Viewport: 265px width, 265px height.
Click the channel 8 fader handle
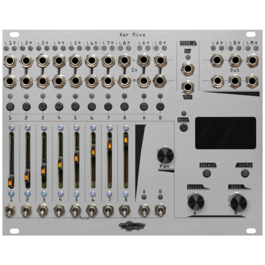point(126,140)
